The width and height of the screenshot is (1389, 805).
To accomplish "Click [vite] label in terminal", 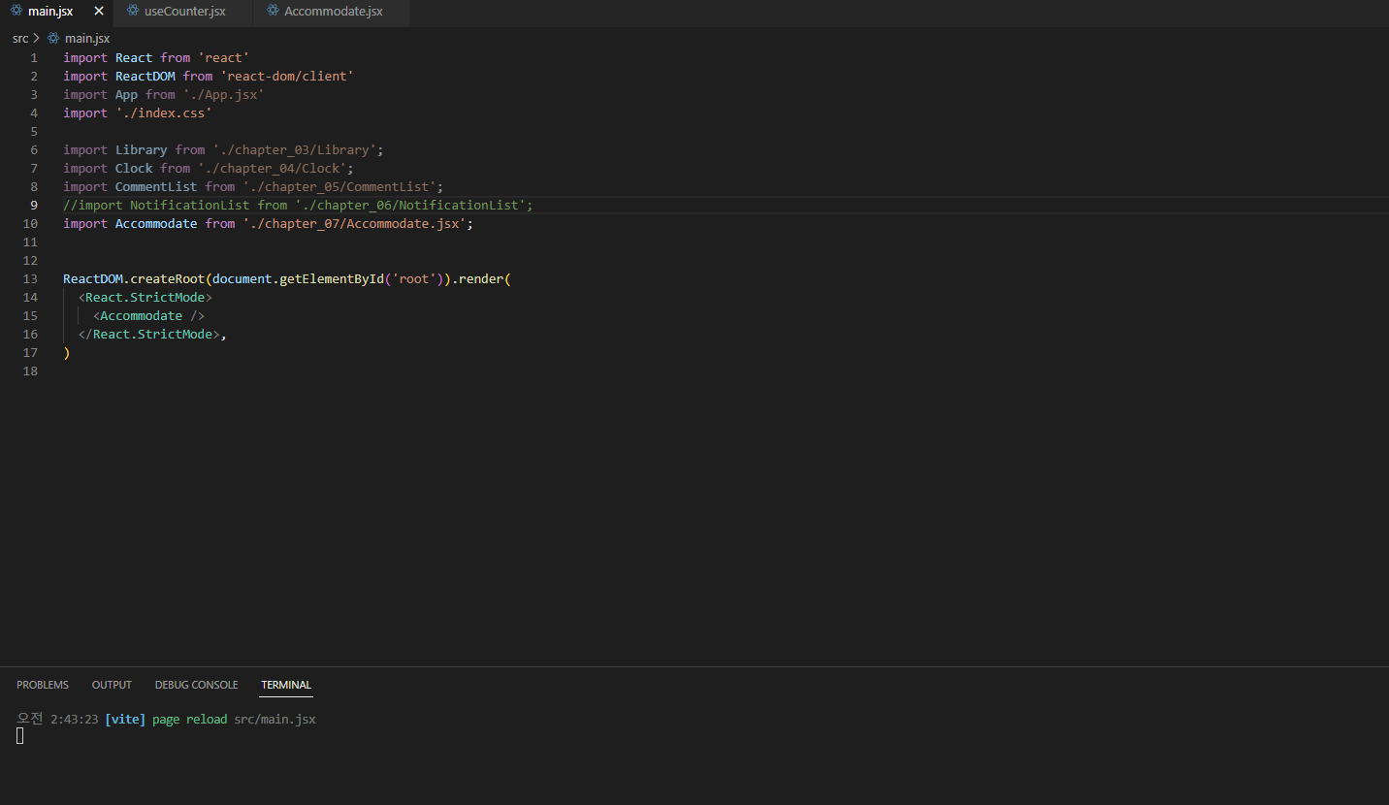I will (x=125, y=720).
